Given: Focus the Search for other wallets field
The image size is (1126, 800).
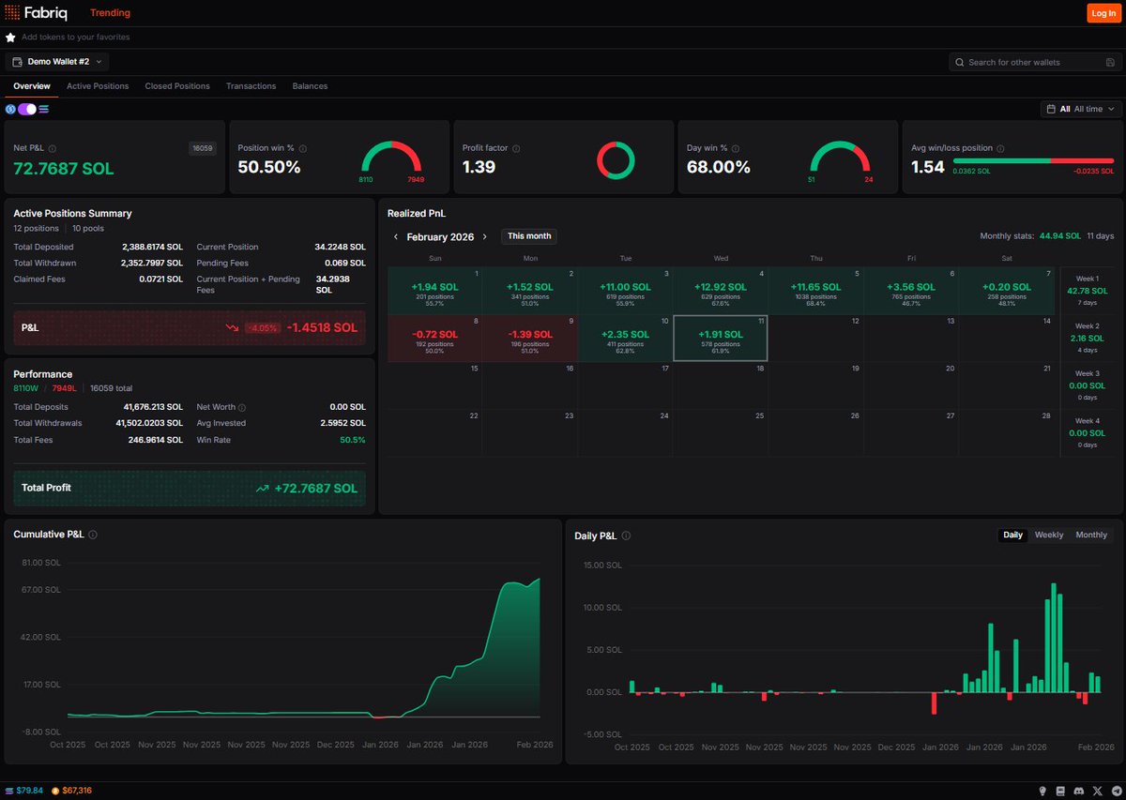Looking at the screenshot, I should [x=1036, y=62].
